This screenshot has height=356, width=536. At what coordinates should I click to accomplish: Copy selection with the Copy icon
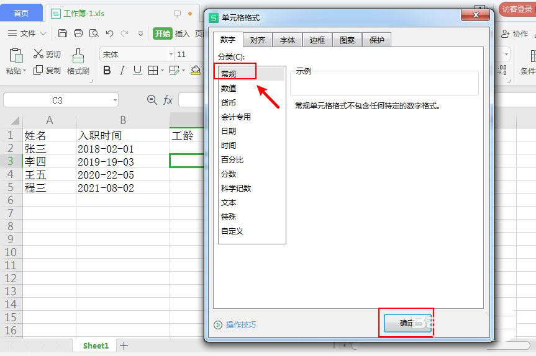(38, 70)
